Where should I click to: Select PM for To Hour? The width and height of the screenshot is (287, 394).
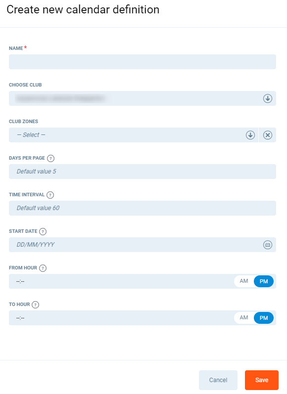pyautogui.click(x=264, y=318)
